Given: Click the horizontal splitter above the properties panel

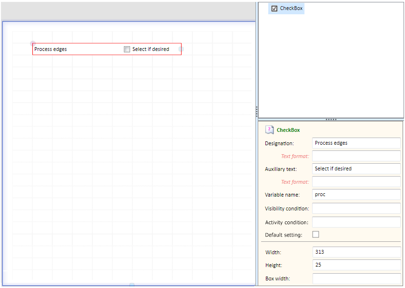Looking at the screenshot, I should (x=331, y=119).
